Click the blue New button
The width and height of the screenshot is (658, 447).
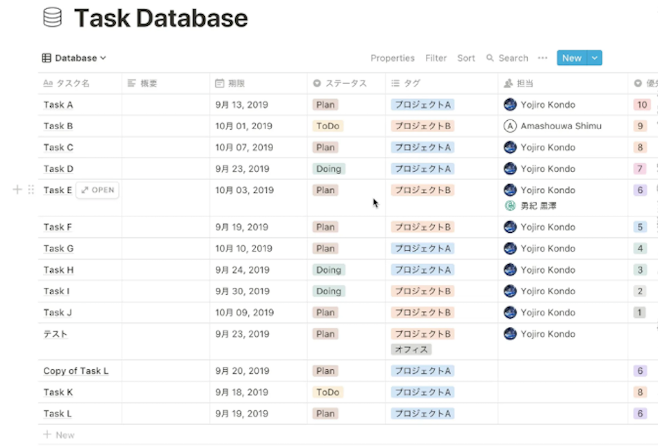point(572,58)
